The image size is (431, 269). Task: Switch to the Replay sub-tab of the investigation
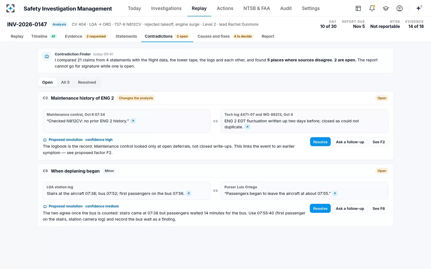tap(17, 36)
